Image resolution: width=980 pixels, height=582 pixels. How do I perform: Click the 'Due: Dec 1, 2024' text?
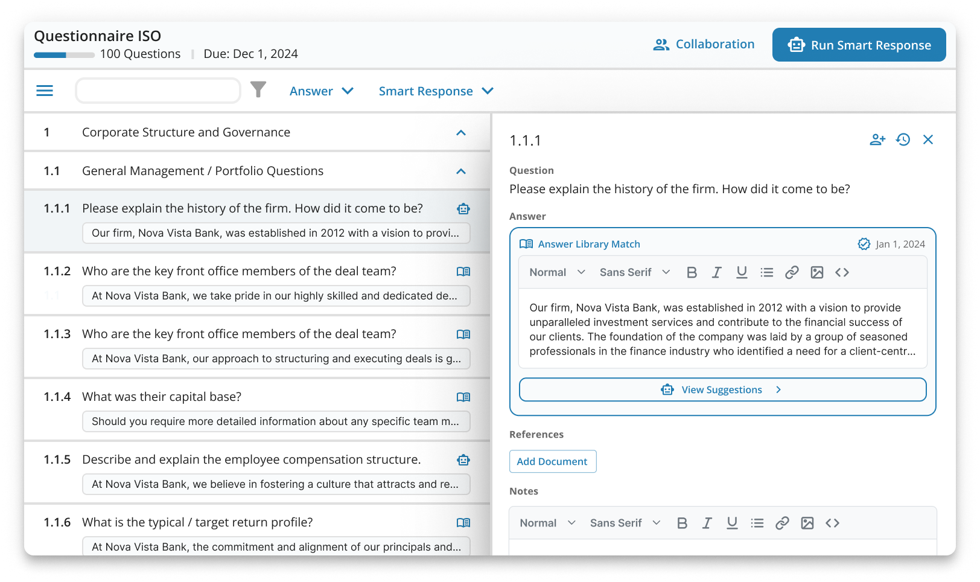[x=250, y=54]
